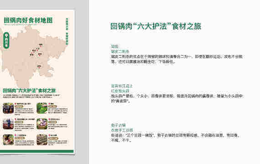The width and height of the screenshot is (260, 164).
Task: Open the market stall photo thumbnail
Action: [x=8, y=108]
